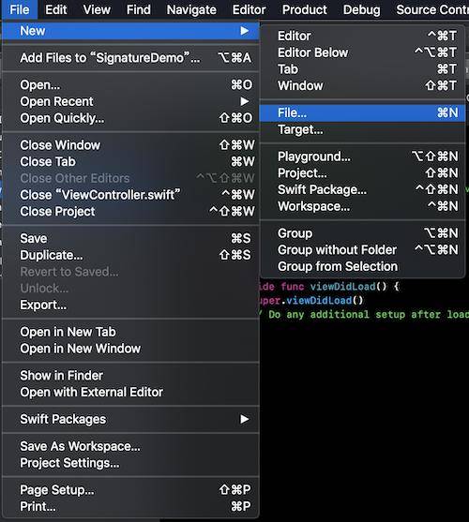The width and height of the screenshot is (469, 522).
Task: Open the File menu in menu bar
Action: pyautogui.click(x=20, y=9)
